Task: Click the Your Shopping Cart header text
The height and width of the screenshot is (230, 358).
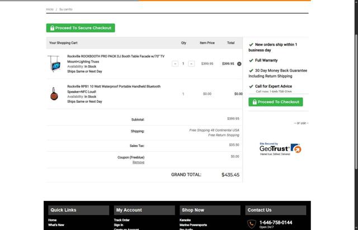Action: pyautogui.click(x=63, y=43)
